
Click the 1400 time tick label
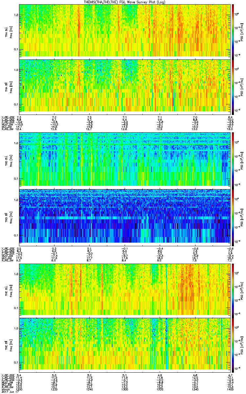[x=230, y=390]
